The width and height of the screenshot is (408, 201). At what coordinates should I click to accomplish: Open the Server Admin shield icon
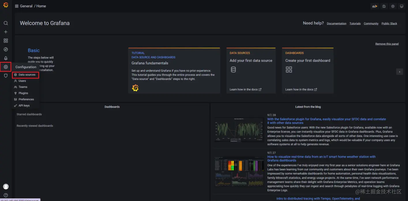tap(6, 76)
